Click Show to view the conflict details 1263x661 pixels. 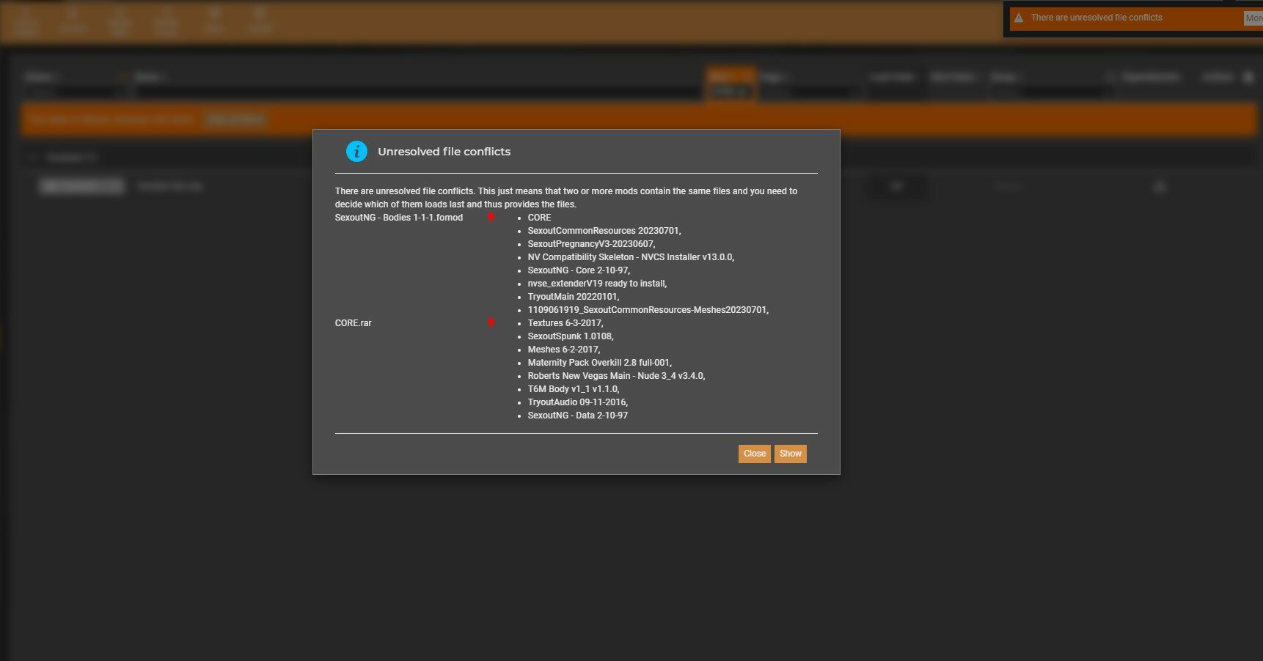click(790, 454)
